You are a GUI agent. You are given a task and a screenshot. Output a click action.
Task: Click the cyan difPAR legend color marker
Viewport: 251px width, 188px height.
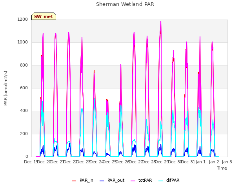point(160,181)
